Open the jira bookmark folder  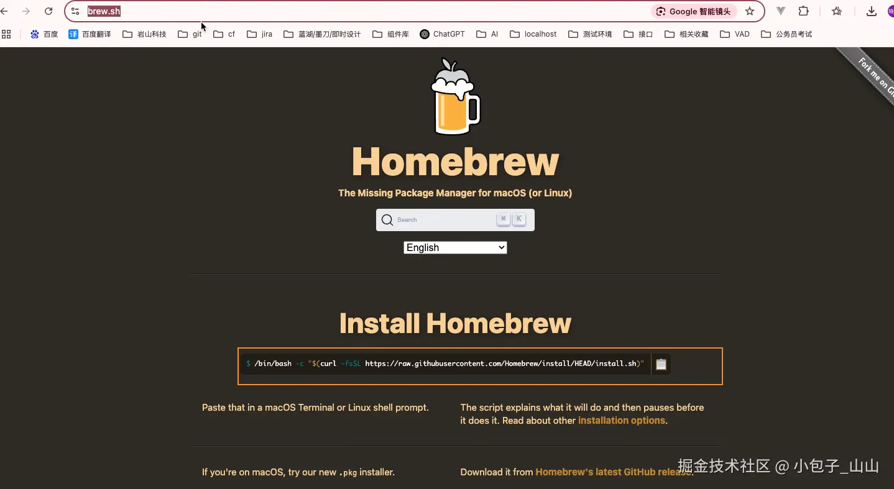(259, 34)
